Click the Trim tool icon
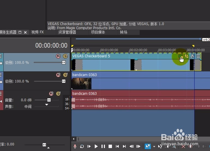The image size is (210, 151). tap(190, 146)
